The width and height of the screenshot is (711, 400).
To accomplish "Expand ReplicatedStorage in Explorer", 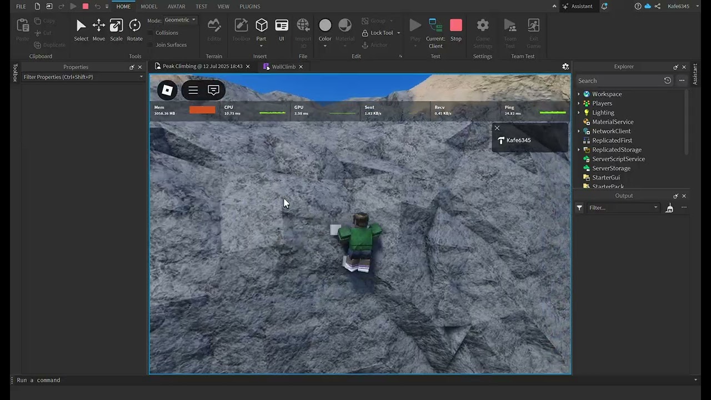I will (x=579, y=150).
